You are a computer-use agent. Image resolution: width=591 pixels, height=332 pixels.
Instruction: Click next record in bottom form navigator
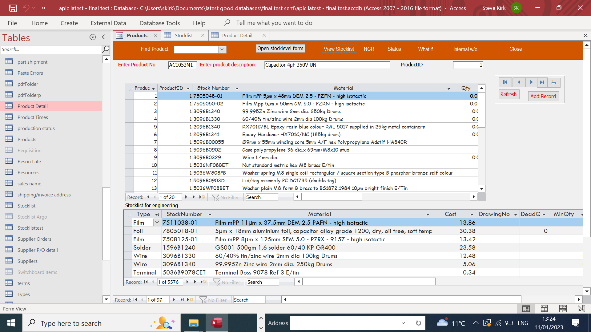174,300
